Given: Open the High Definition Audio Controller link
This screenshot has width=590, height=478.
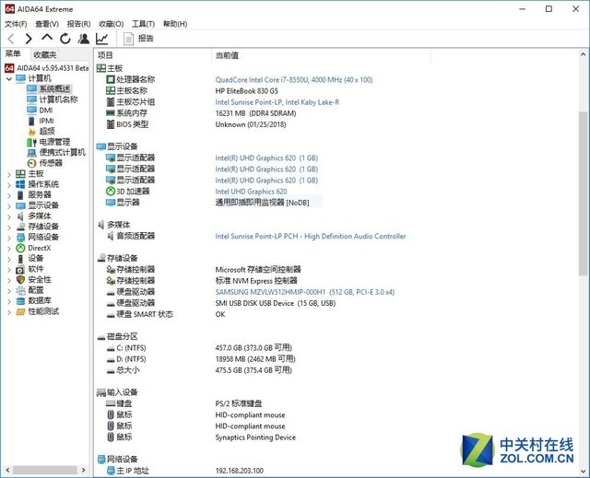Looking at the screenshot, I should [311, 237].
